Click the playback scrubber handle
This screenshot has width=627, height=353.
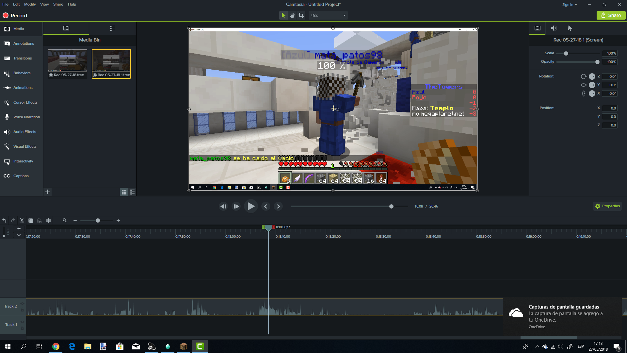(x=391, y=206)
